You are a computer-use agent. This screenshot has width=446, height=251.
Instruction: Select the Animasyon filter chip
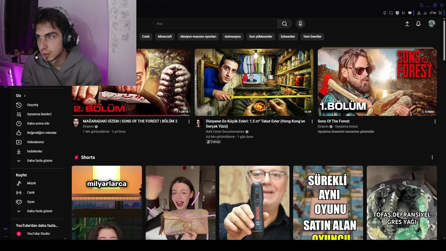[x=233, y=37]
